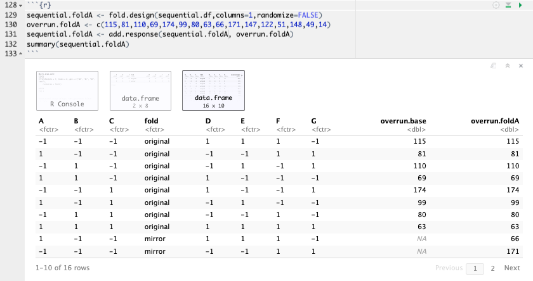Viewport: 533px width, 281px height.
Task: Open chunk options gear icon
Action: (x=496, y=4)
